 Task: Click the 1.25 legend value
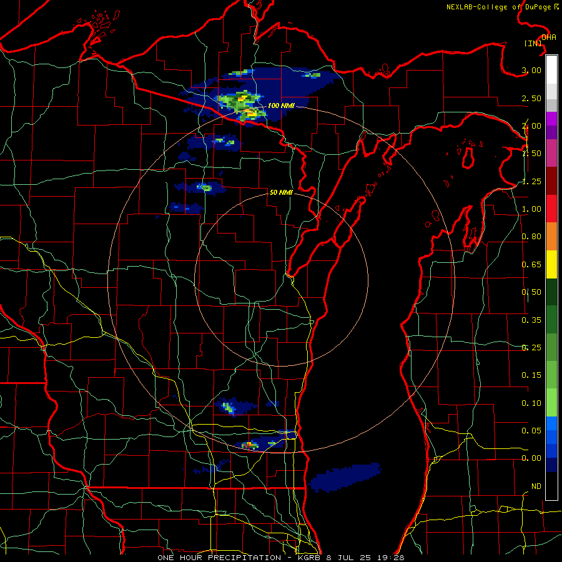(531, 181)
